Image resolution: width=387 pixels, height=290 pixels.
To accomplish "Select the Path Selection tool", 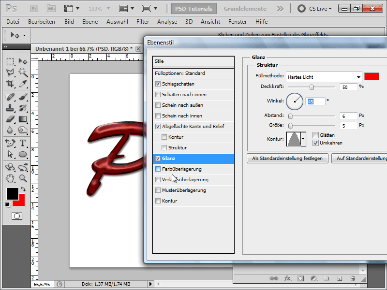I will 10,154.
